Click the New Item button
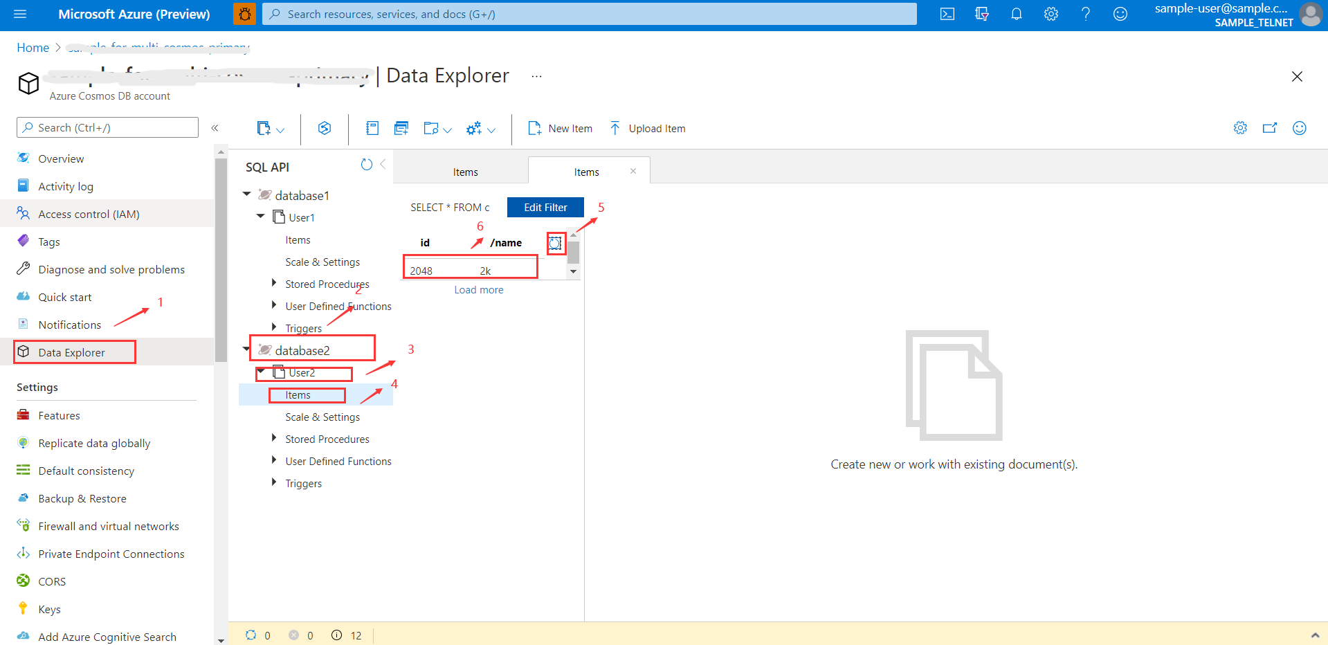The width and height of the screenshot is (1328, 645). point(561,128)
